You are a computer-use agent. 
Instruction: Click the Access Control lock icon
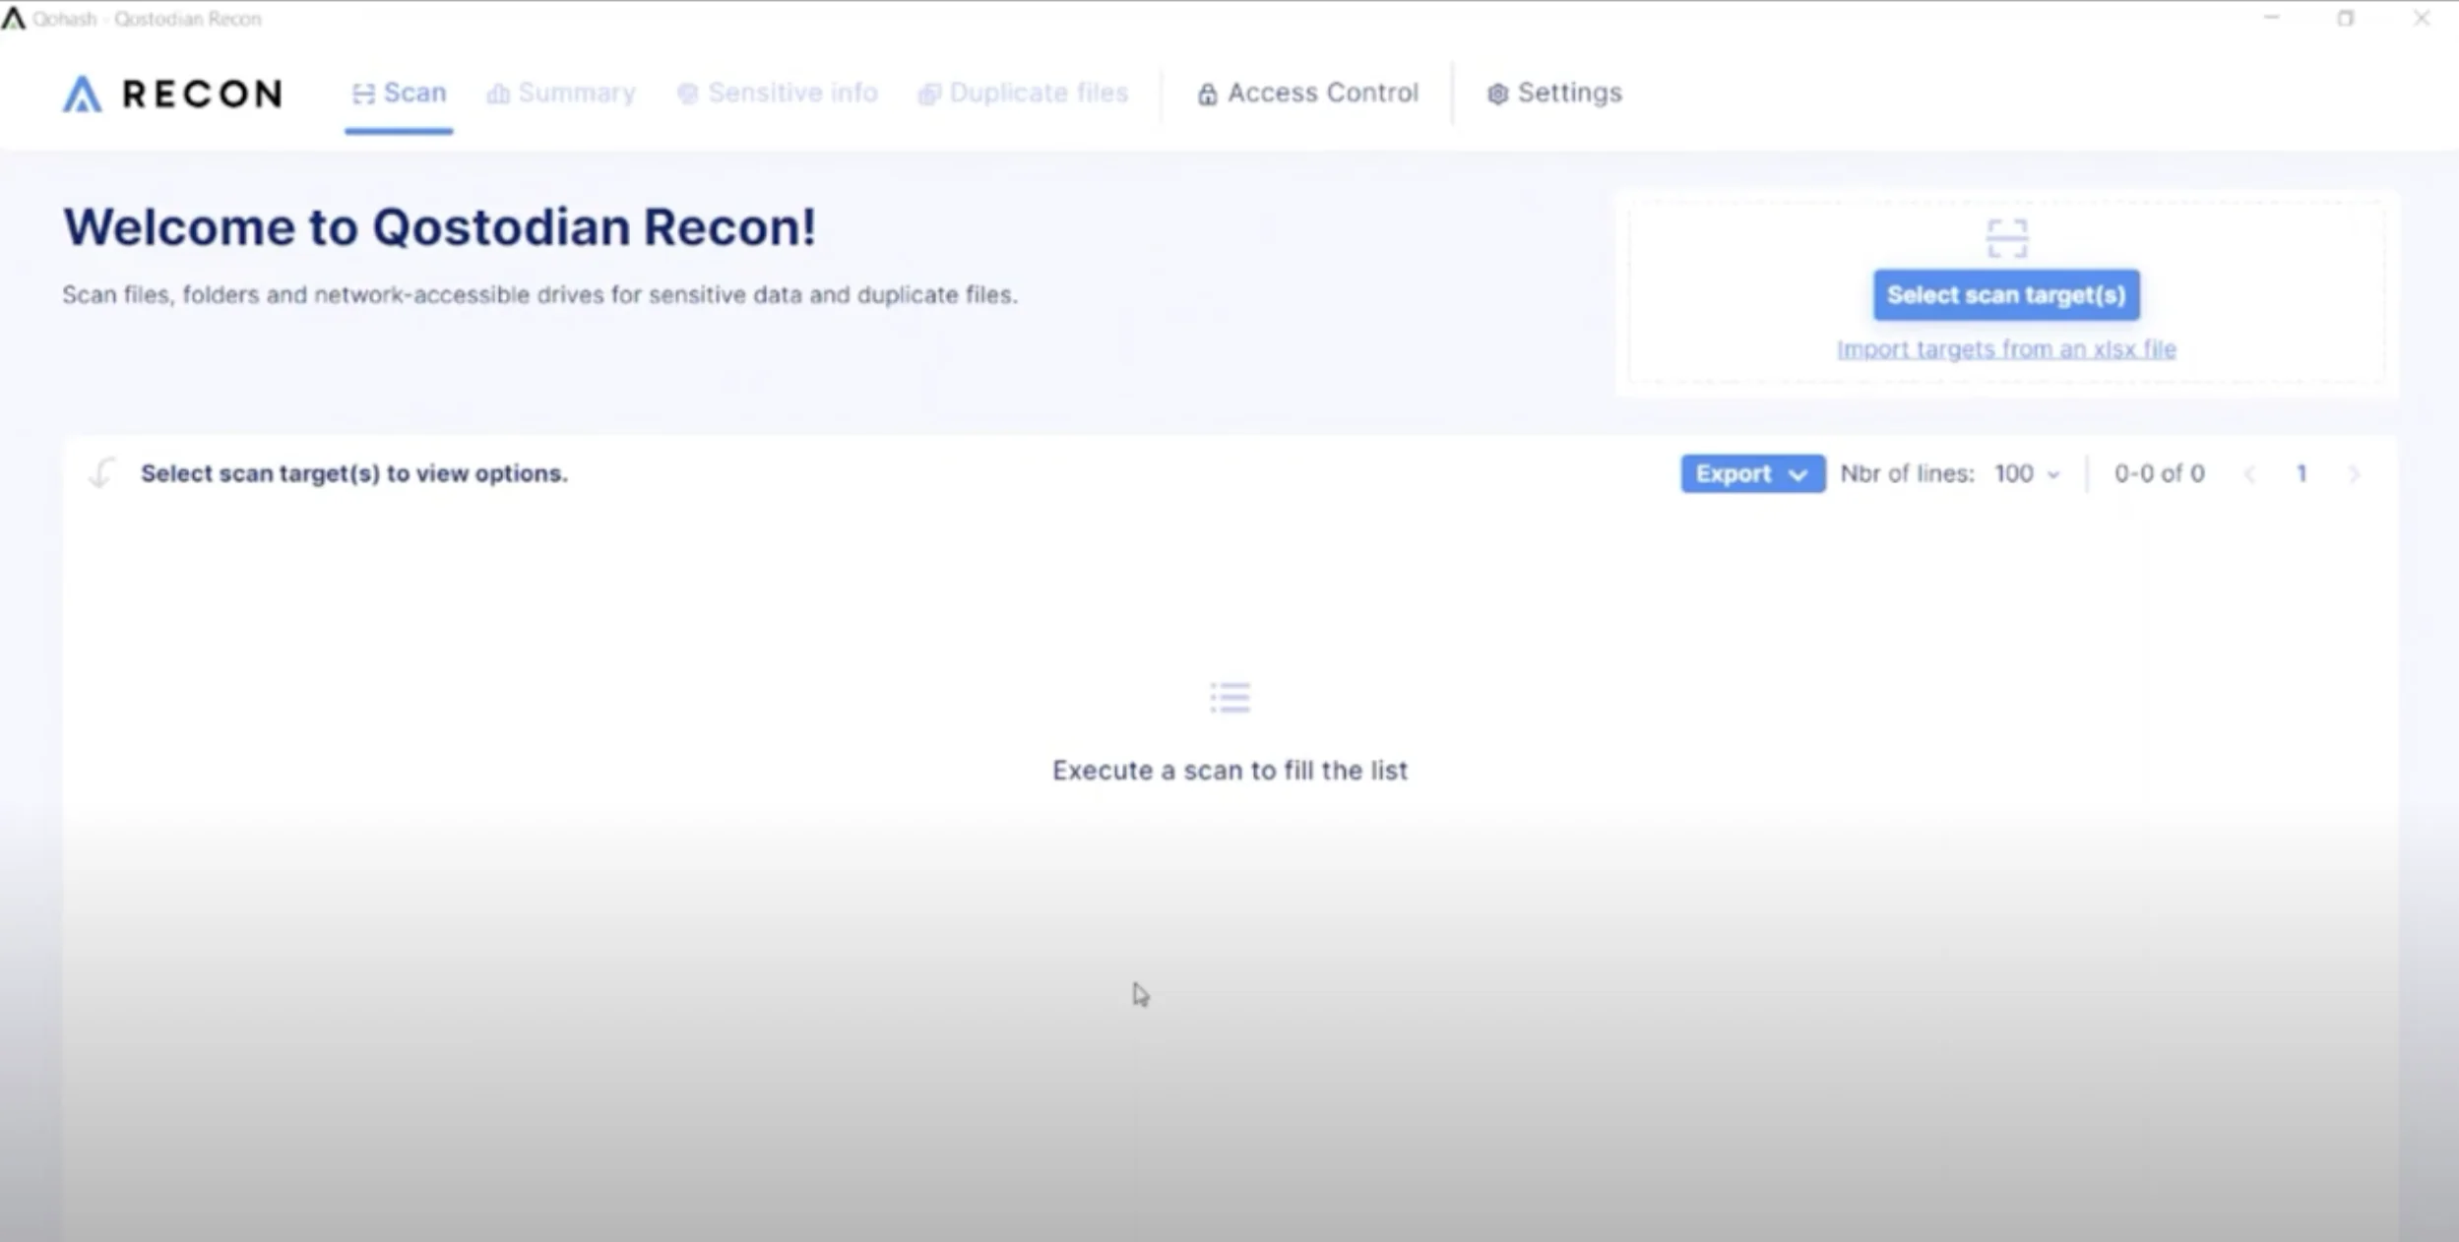[1207, 94]
